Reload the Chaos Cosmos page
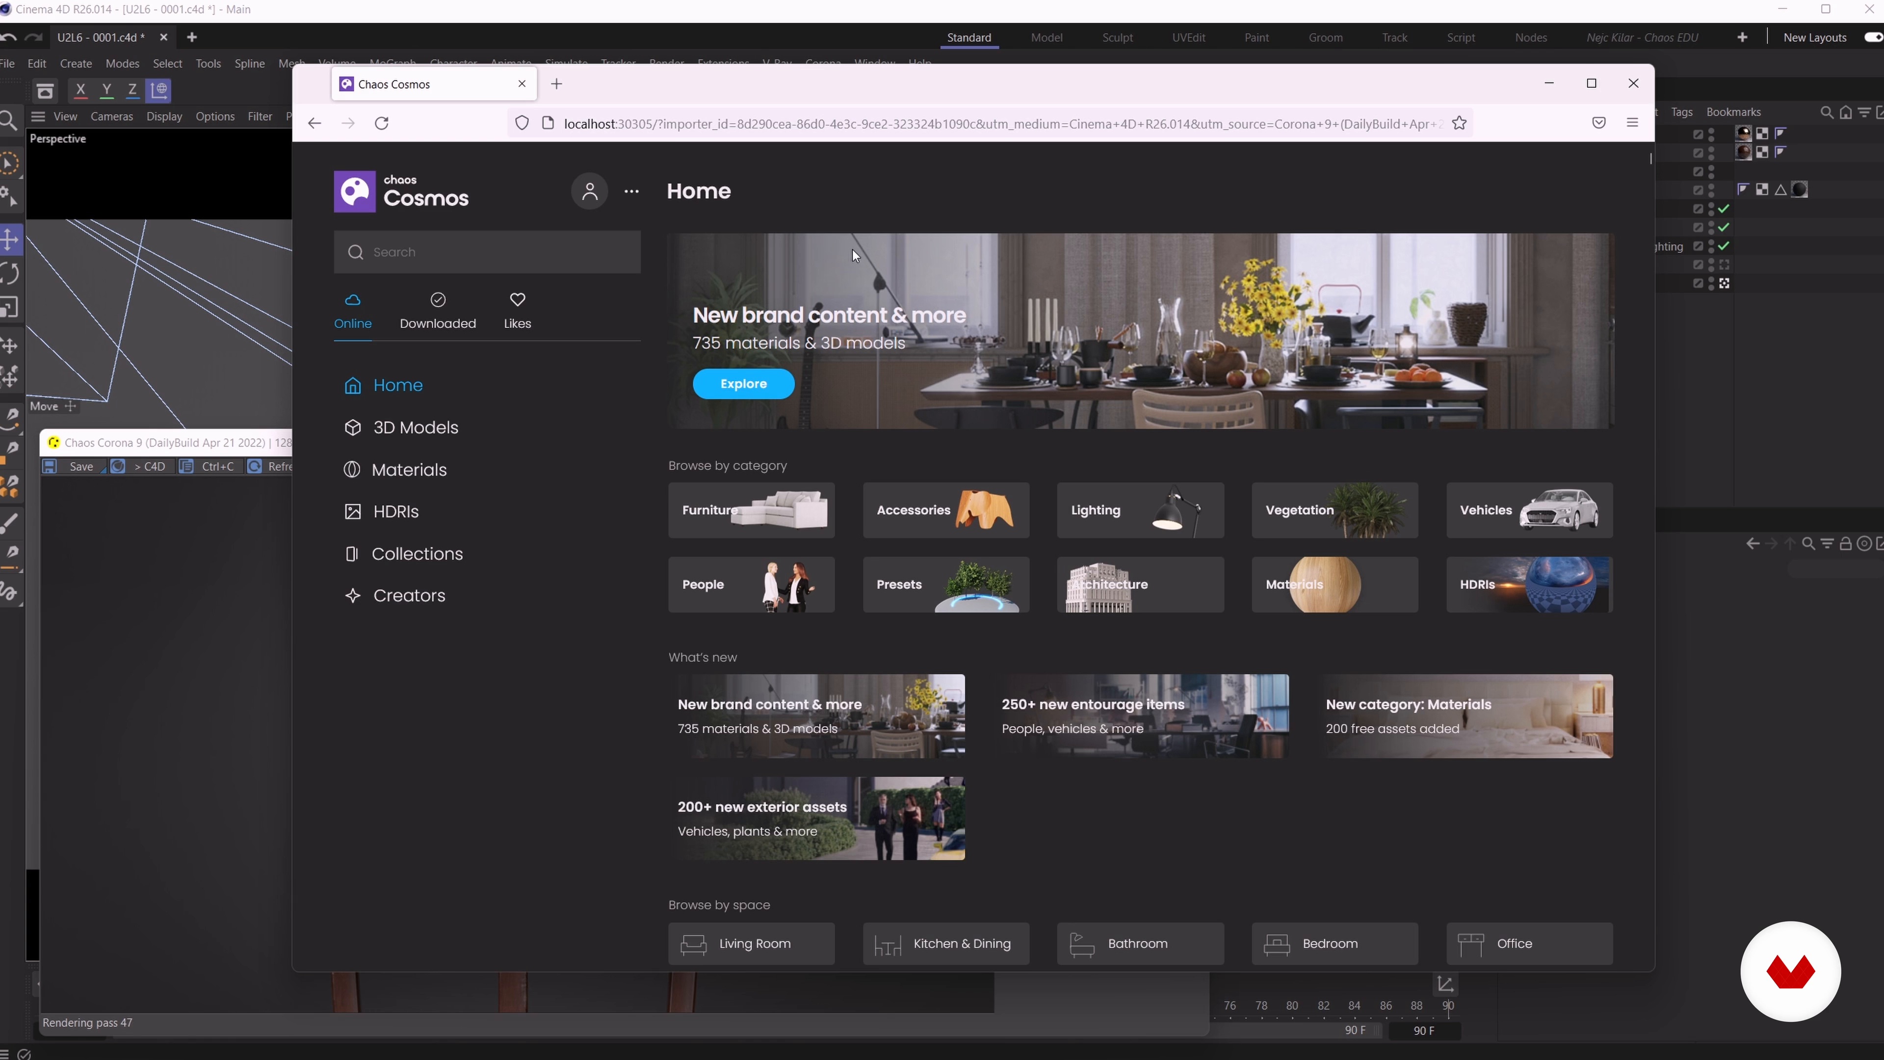The height and width of the screenshot is (1060, 1884). pos(382,124)
